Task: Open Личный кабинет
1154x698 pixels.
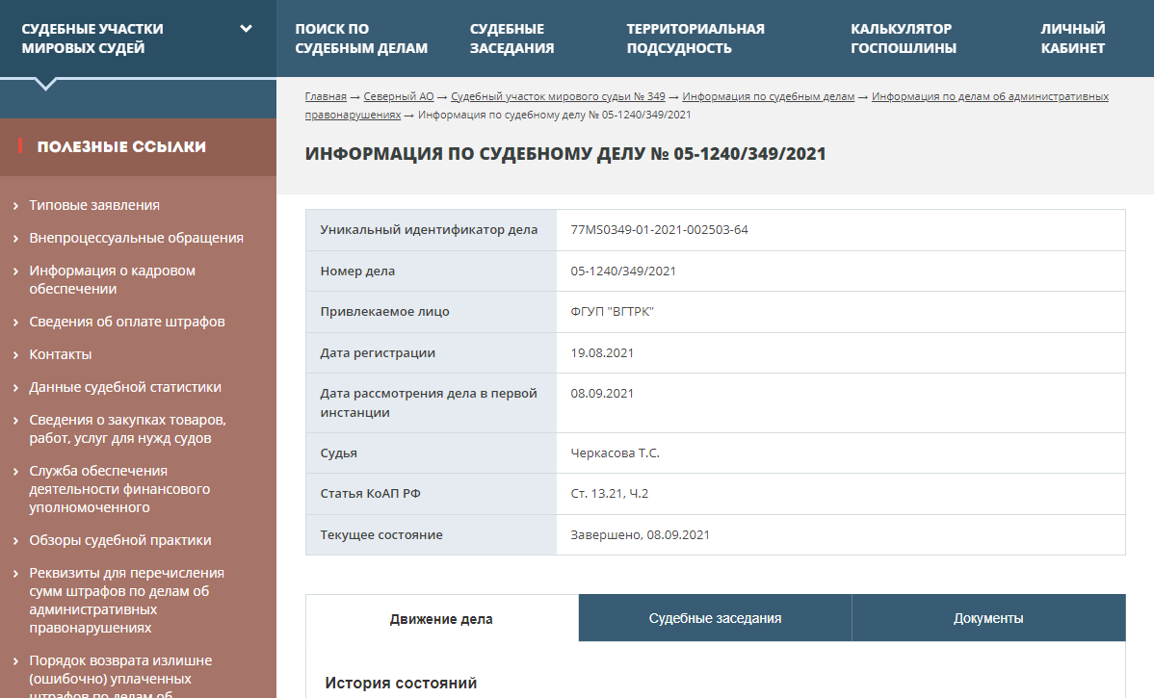Action: click(1072, 39)
